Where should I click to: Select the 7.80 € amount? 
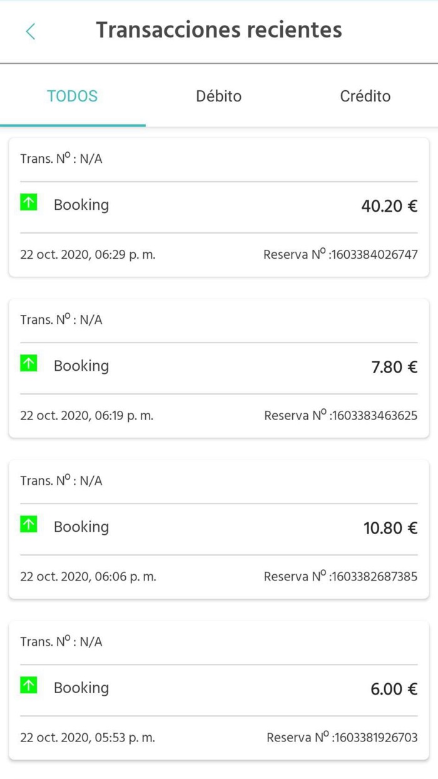pos(394,367)
